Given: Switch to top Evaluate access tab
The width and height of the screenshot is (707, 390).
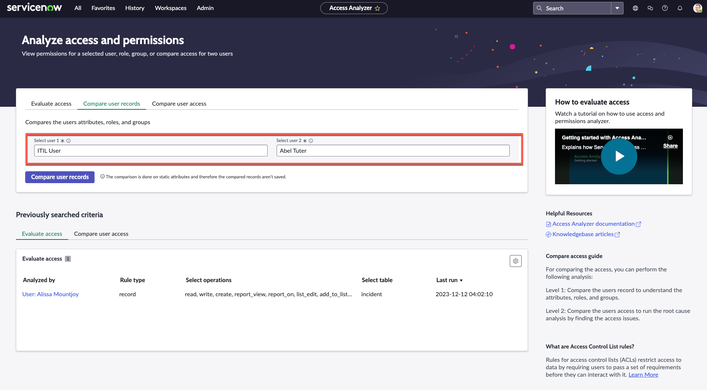Looking at the screenshot, I should point(51,104).
